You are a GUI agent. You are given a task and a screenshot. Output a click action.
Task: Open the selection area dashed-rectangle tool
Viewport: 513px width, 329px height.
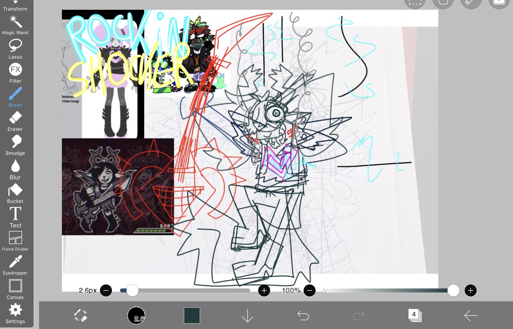414,2
